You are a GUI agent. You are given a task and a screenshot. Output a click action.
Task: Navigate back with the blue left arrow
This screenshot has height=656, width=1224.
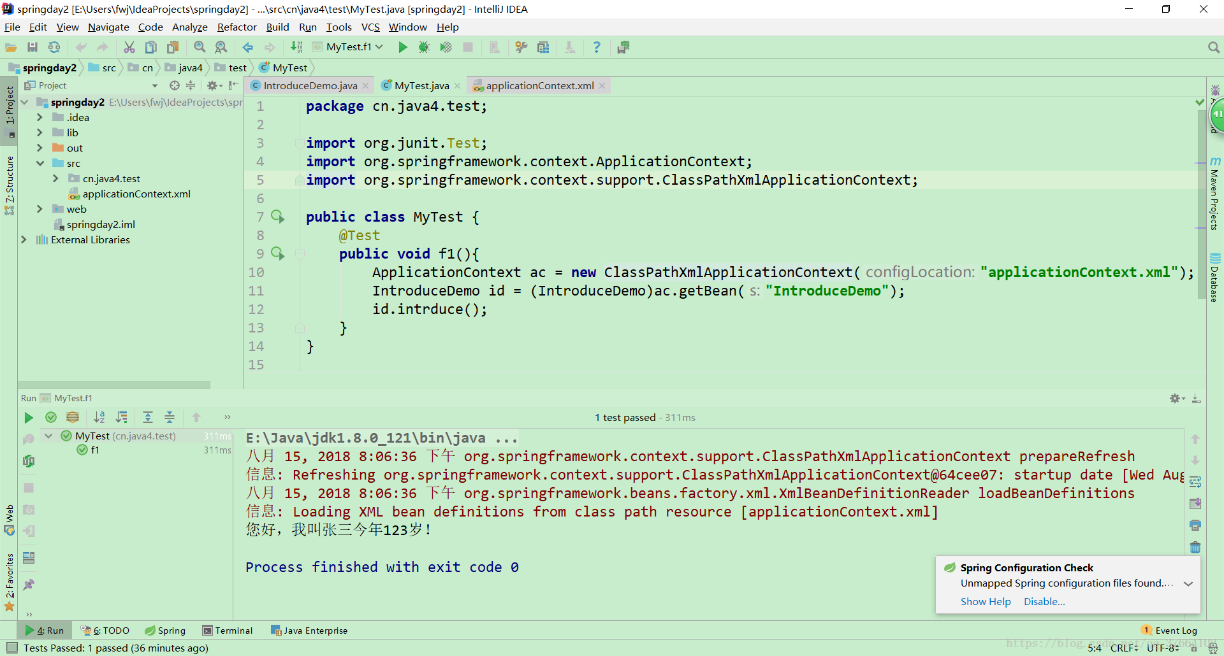(248, 47)
